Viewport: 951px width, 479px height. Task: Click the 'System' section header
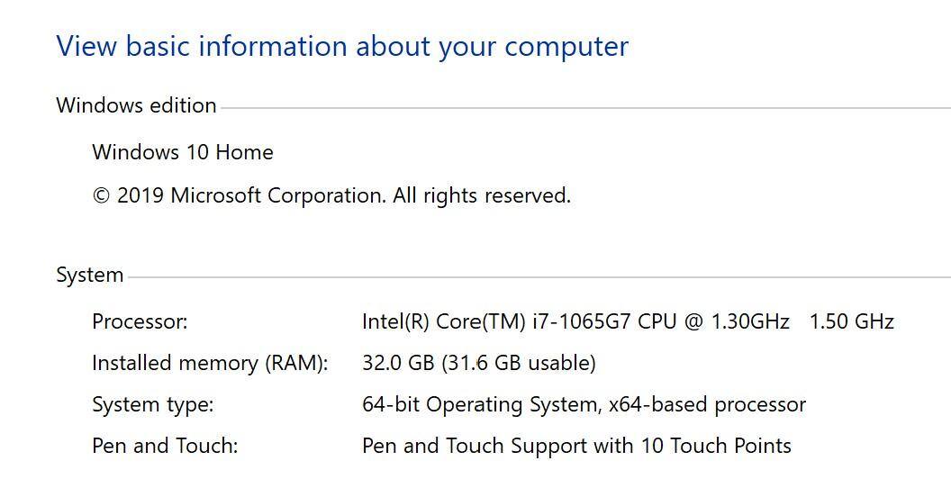click(x=89, y=275)
